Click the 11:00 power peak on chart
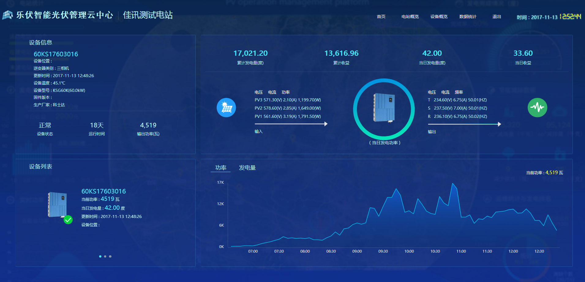 [x=452, y=184]
